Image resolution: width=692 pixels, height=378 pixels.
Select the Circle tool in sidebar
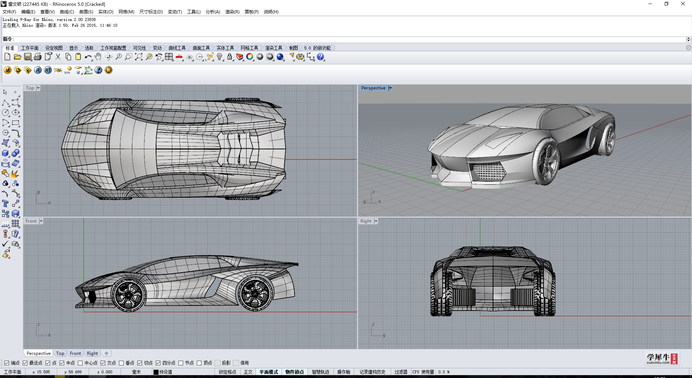coord(5,113)
